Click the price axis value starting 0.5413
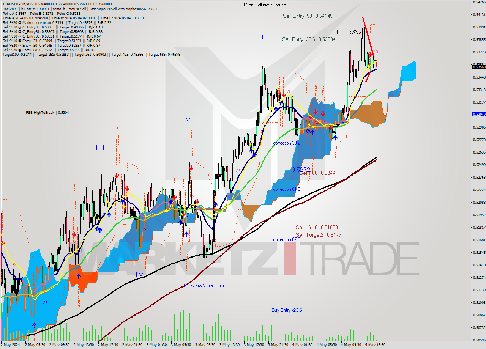 coord(479,14)
